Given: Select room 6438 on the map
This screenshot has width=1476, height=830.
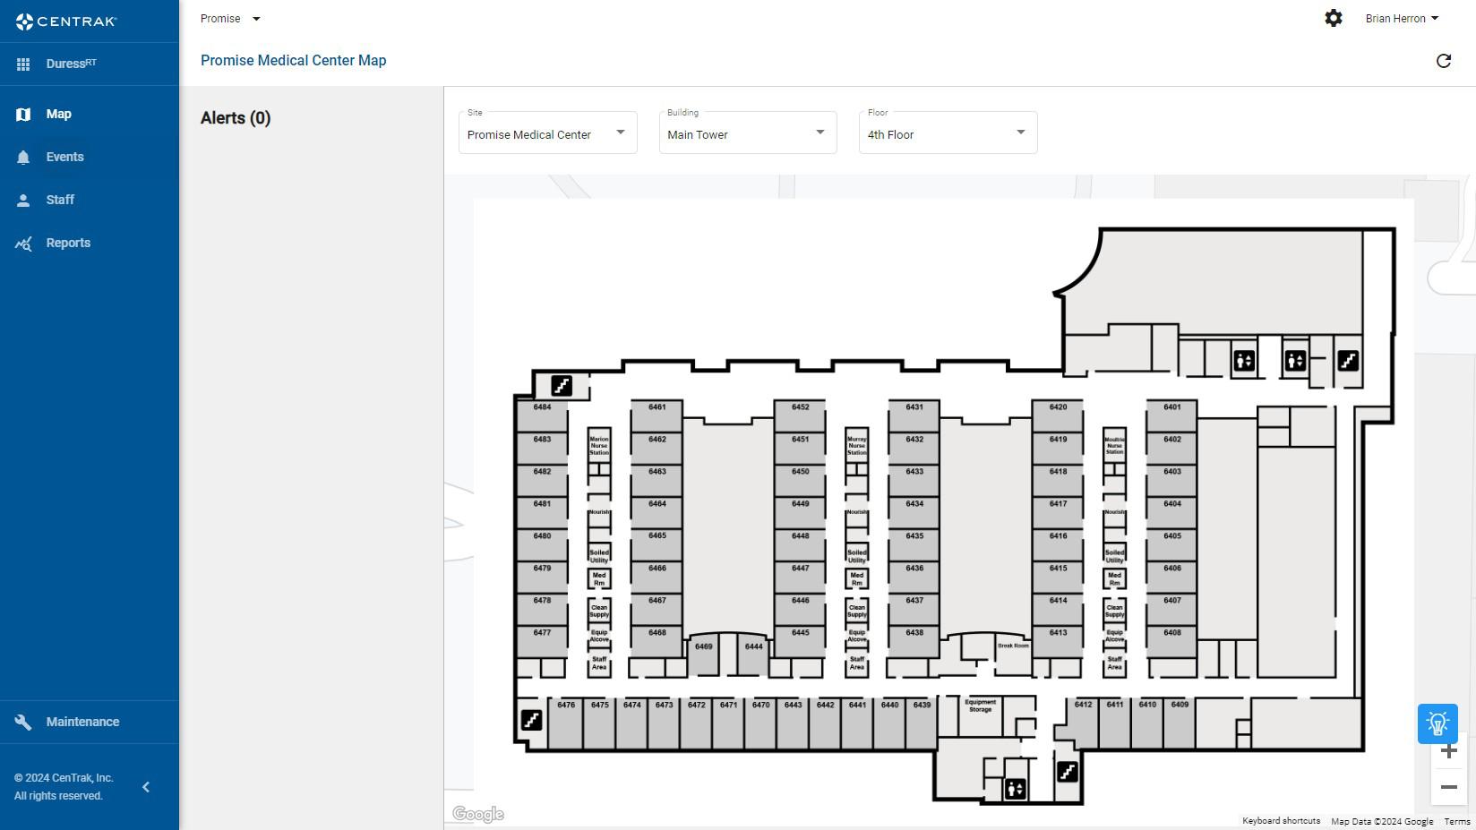Looking at the screenshot, I should (914, 642).
